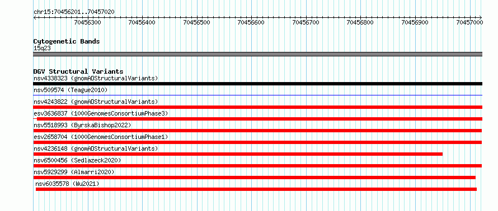Viewport: 498px width, 211px height.
Task: Click ruler position 70456300
Action: [87, 22]
